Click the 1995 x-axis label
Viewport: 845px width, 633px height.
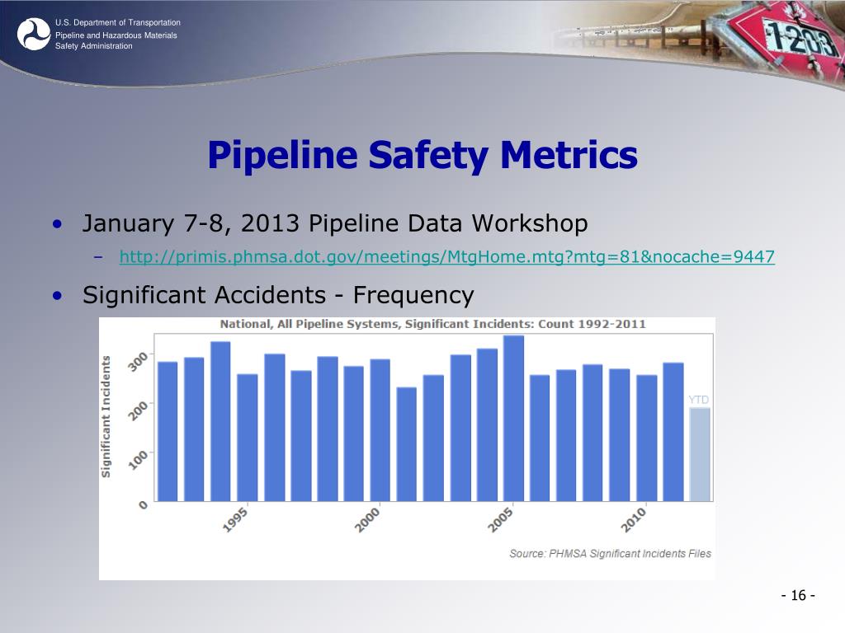[235, 519]
